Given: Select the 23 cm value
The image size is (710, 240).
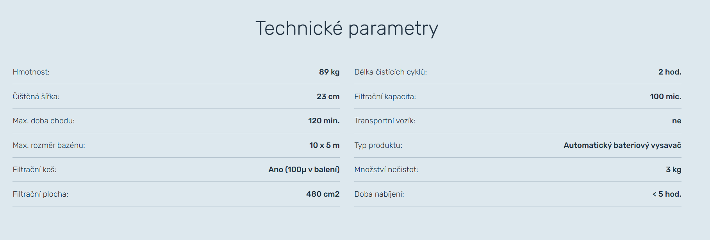Looking at the screenshot, I should (x=328, y=96).
